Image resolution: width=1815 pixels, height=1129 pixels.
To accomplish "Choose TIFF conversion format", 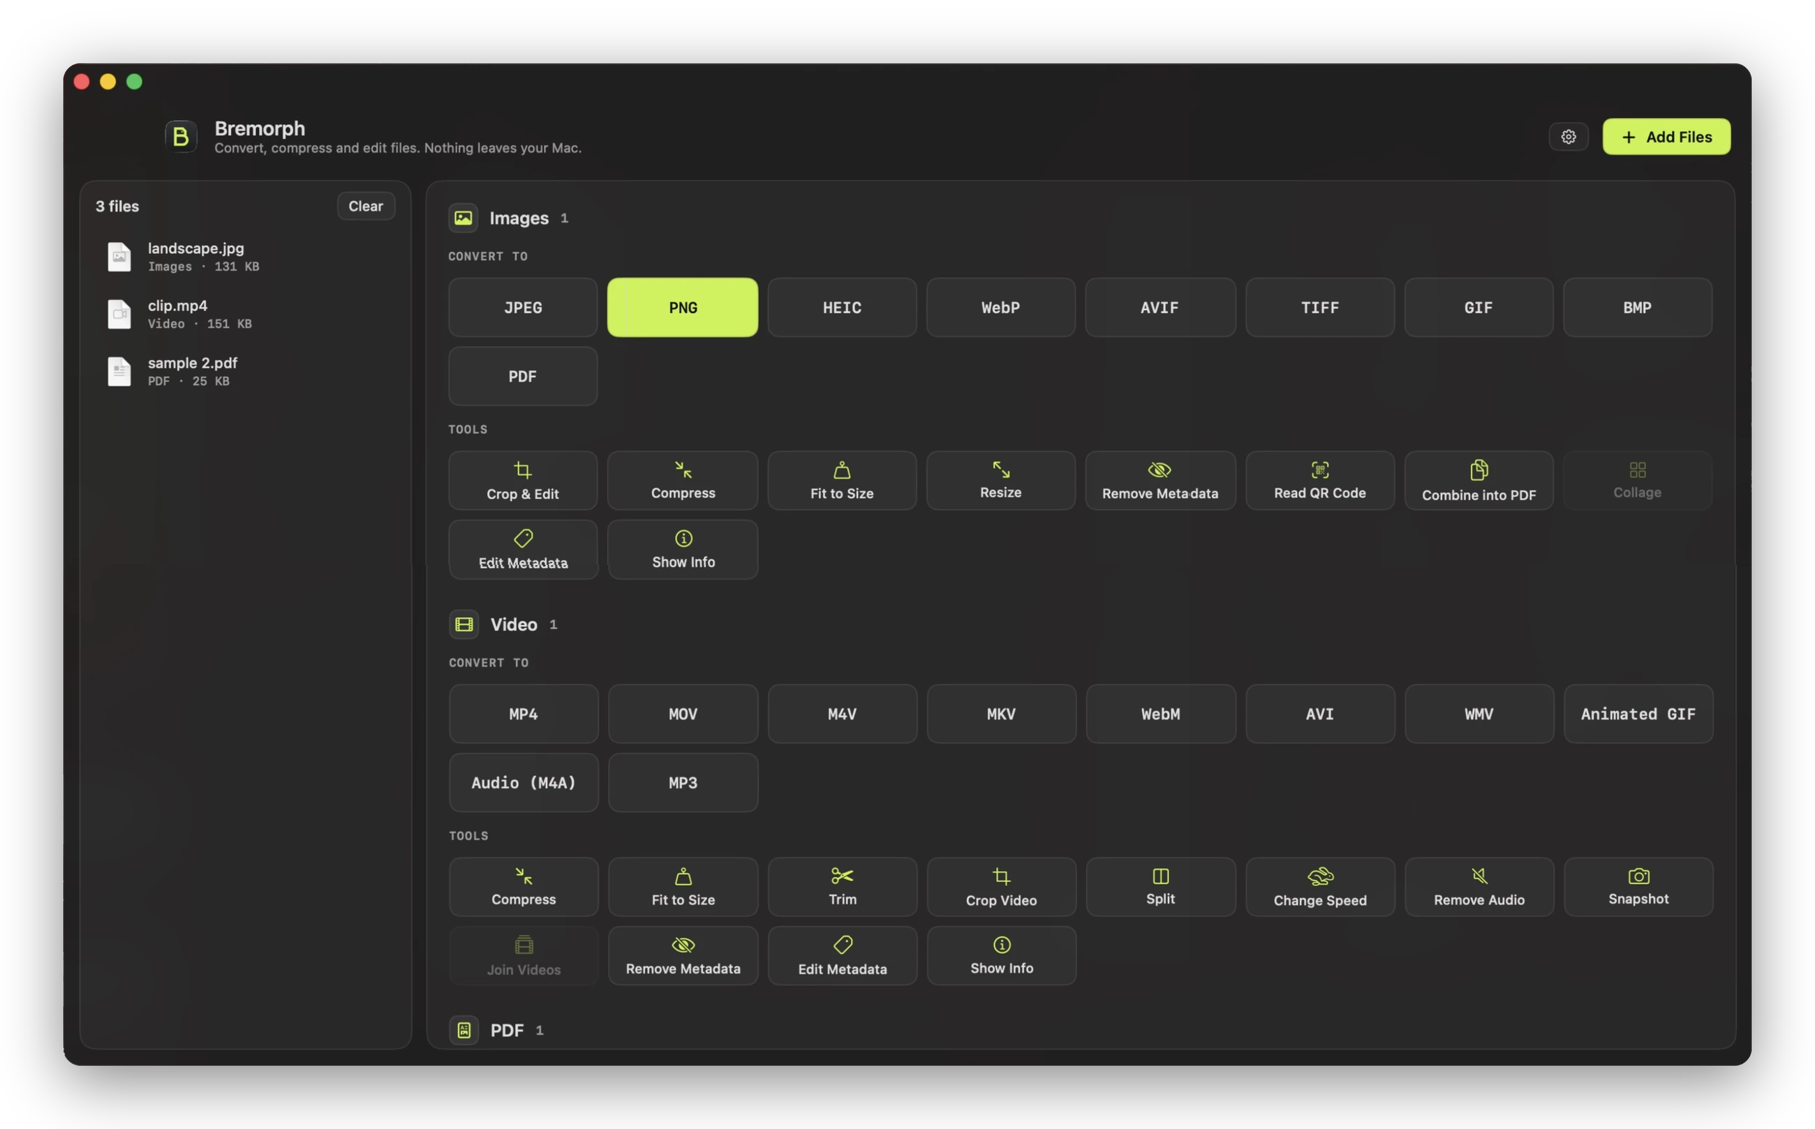I will [1319, 308].
